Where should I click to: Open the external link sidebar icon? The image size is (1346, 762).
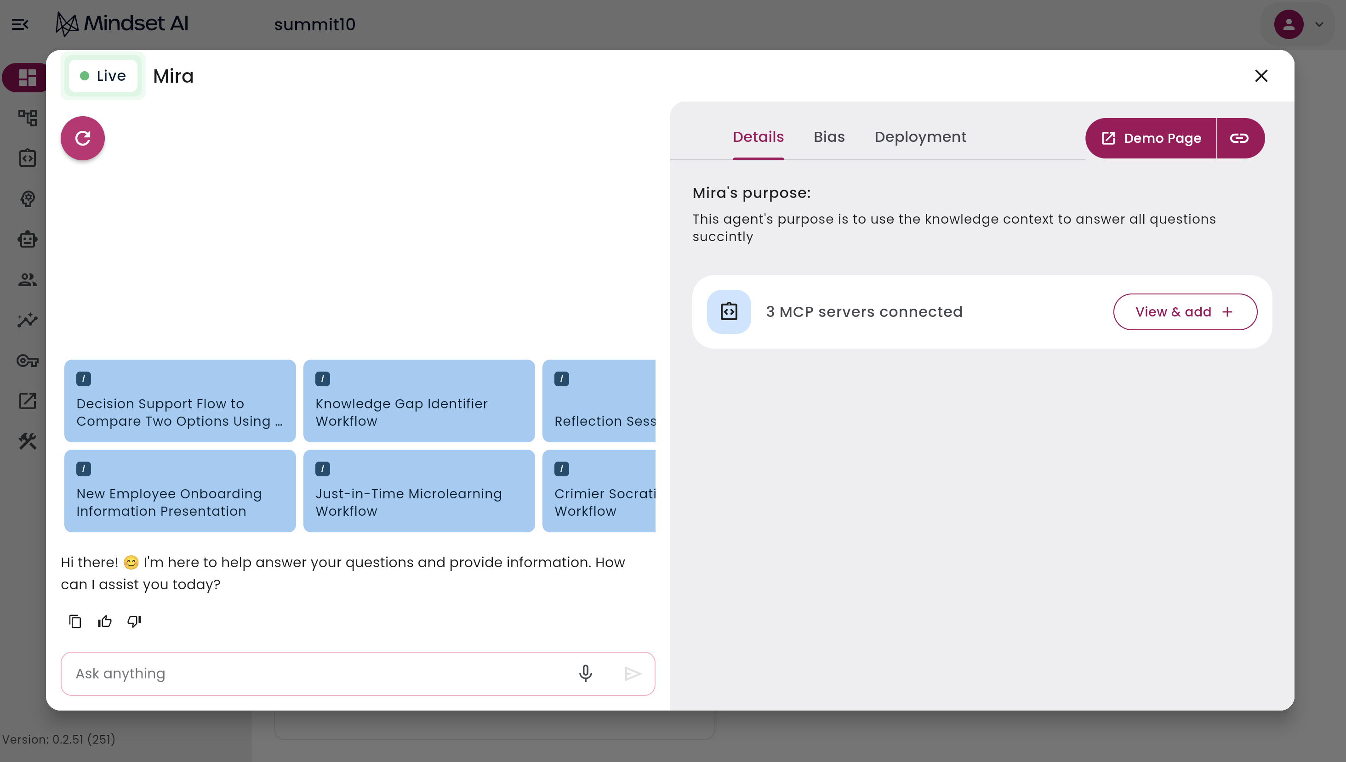27,401
